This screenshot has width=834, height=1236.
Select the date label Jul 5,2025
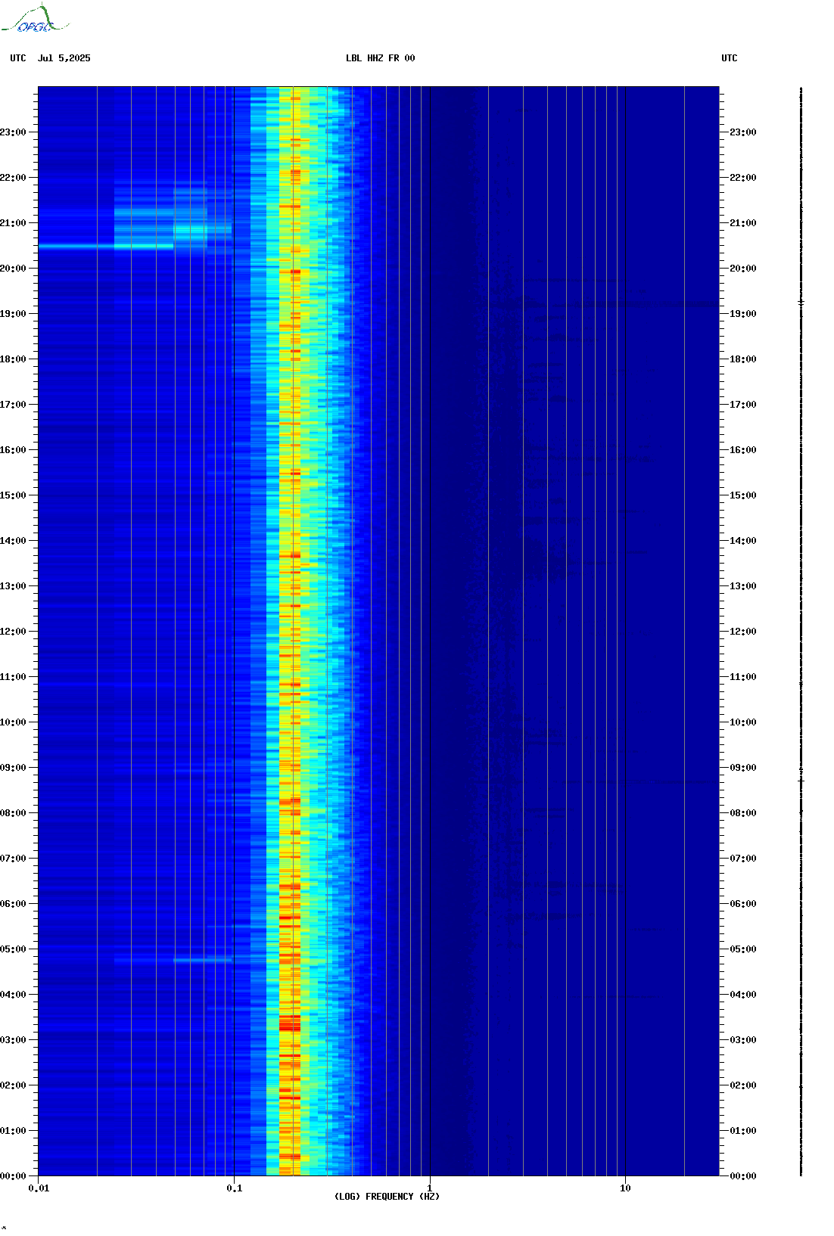pyautogui.click(x=64, y=58)
